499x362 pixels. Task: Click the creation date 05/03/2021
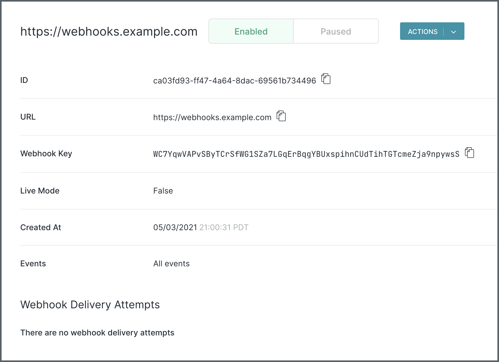tap(175, 228)
